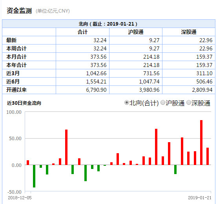Click the 2018-12-05 axis date label
The image size is (217, 204).
20,198
